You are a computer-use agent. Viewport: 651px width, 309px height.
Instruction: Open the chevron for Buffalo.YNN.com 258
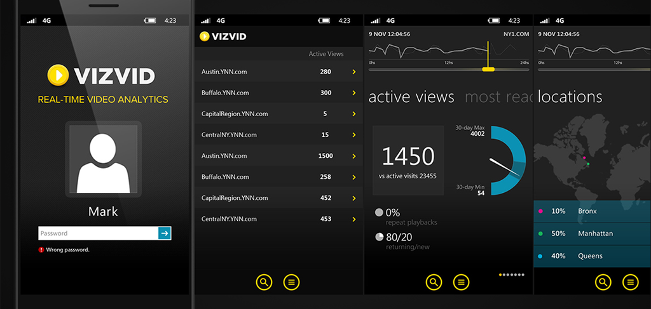[x=354, y=177]
